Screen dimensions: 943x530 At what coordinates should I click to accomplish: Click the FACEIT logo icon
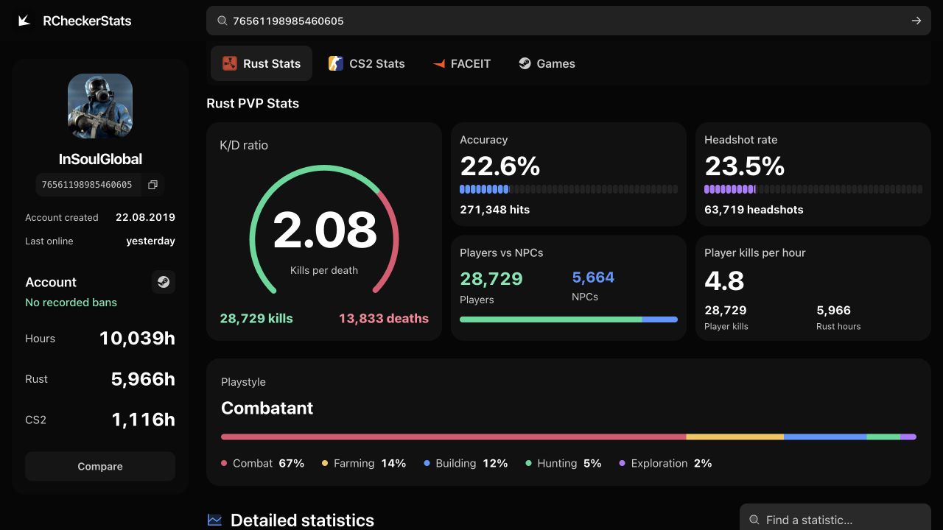[439, 63]
